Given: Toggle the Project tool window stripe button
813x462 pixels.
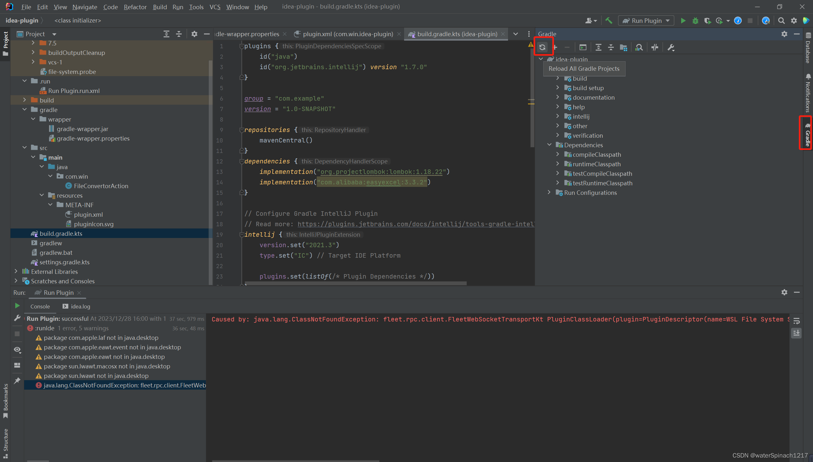Looking at the screenshot, I should (5, 43).
